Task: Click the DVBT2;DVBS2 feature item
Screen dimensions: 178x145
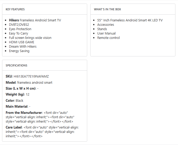Action: click(x=19, y=24)
